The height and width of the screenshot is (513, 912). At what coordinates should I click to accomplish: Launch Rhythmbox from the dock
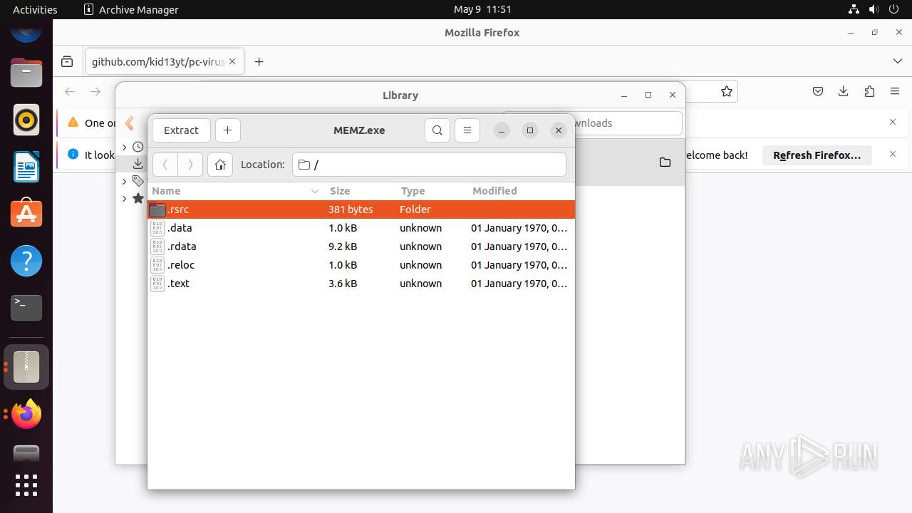(x=26, y=120)
